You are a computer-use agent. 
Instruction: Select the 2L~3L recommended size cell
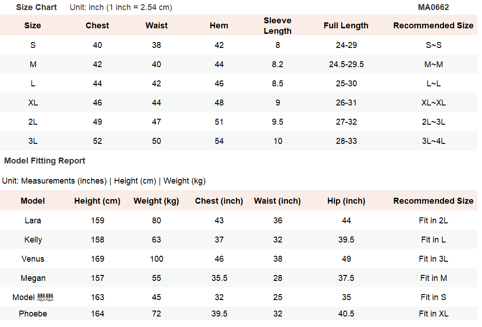pos(433,122)
